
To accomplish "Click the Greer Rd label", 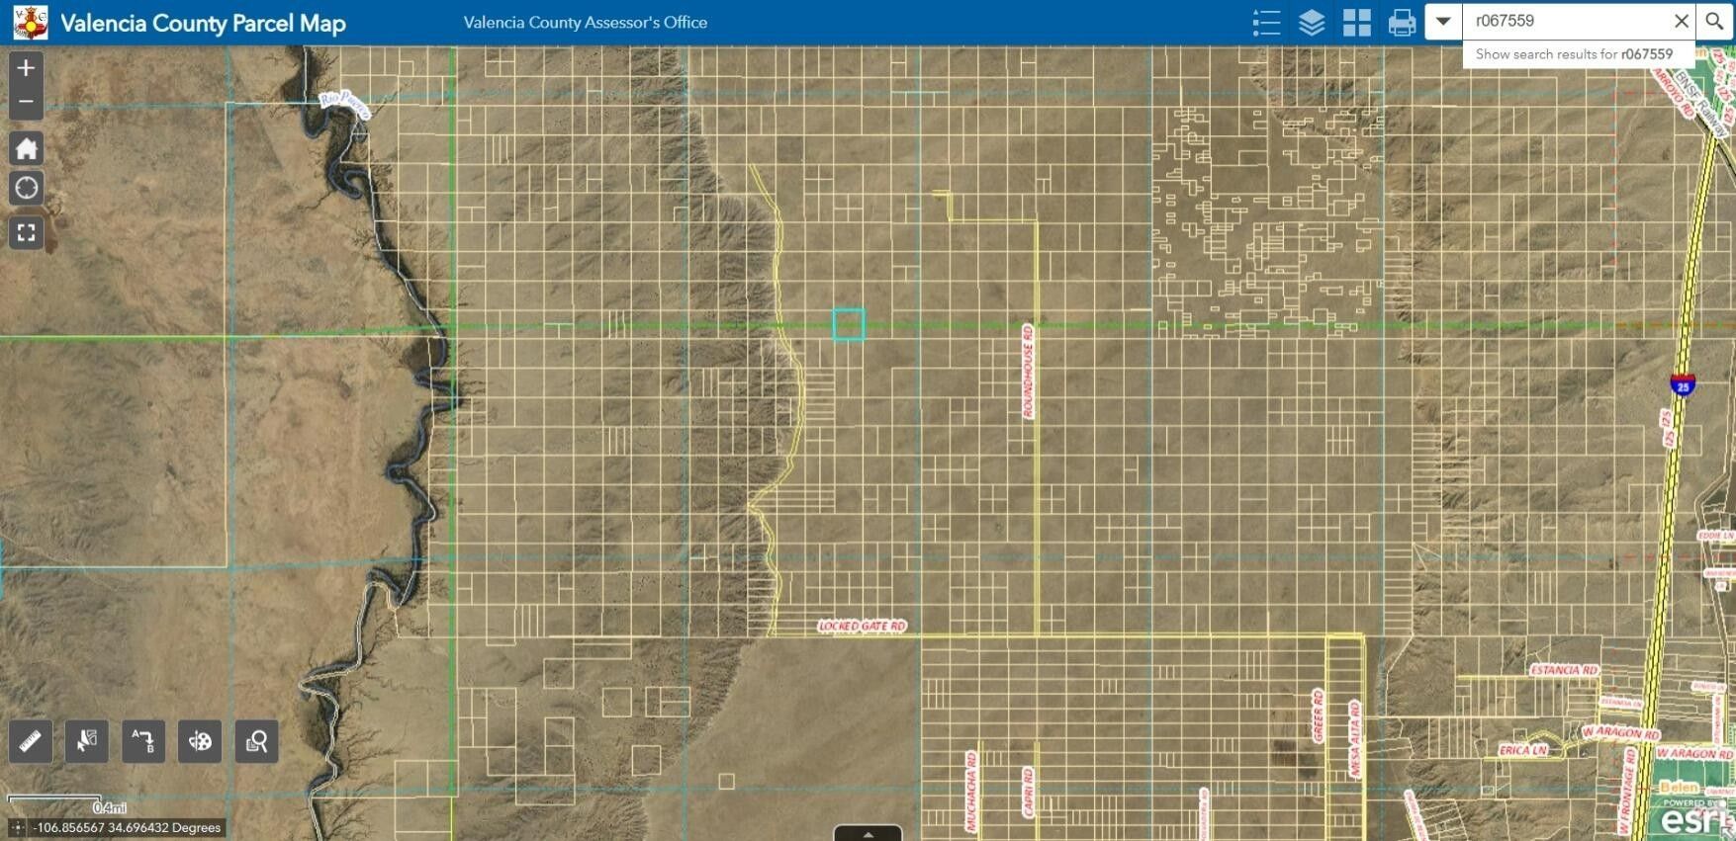I will (x=1318, y=715).
